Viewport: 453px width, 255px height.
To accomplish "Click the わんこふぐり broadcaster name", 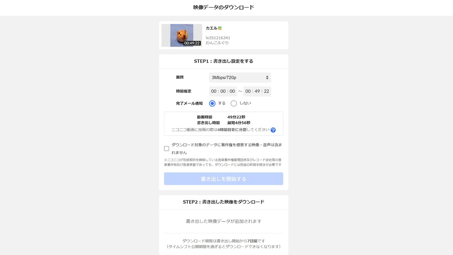I will [217, 43].
